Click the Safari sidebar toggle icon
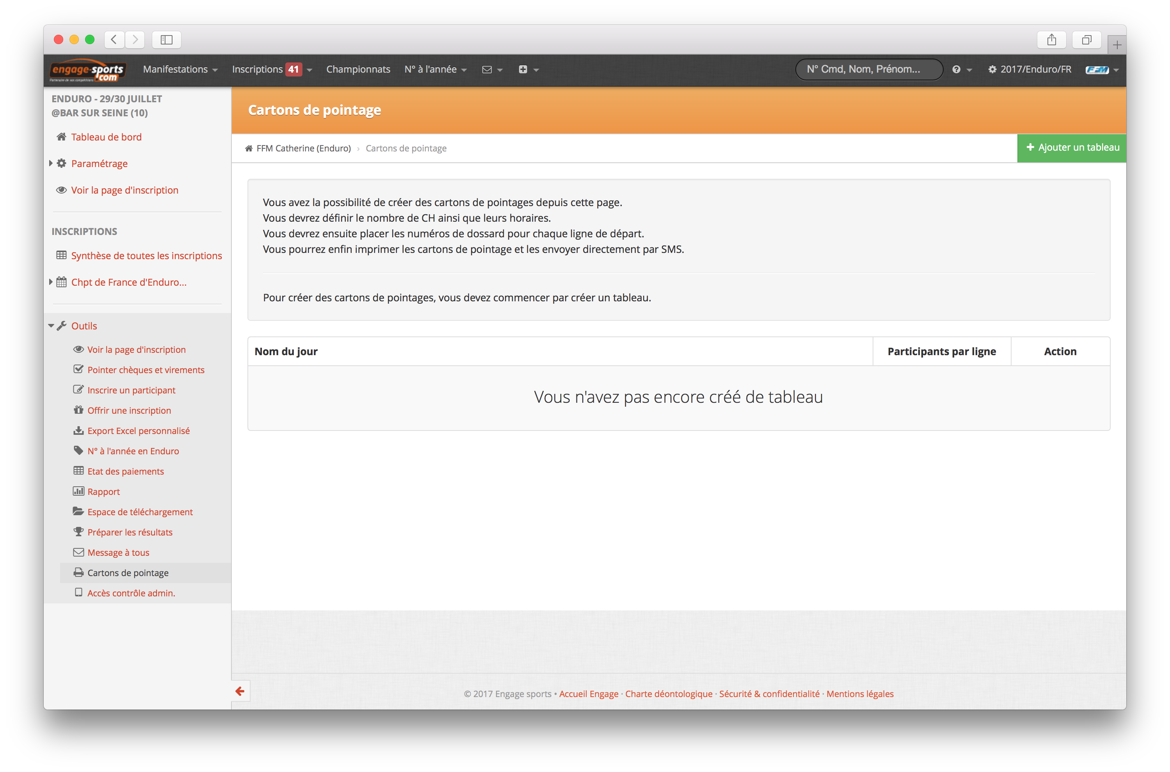The height and width of the screenshot is (772, 1170). click(x=166, y=39)
